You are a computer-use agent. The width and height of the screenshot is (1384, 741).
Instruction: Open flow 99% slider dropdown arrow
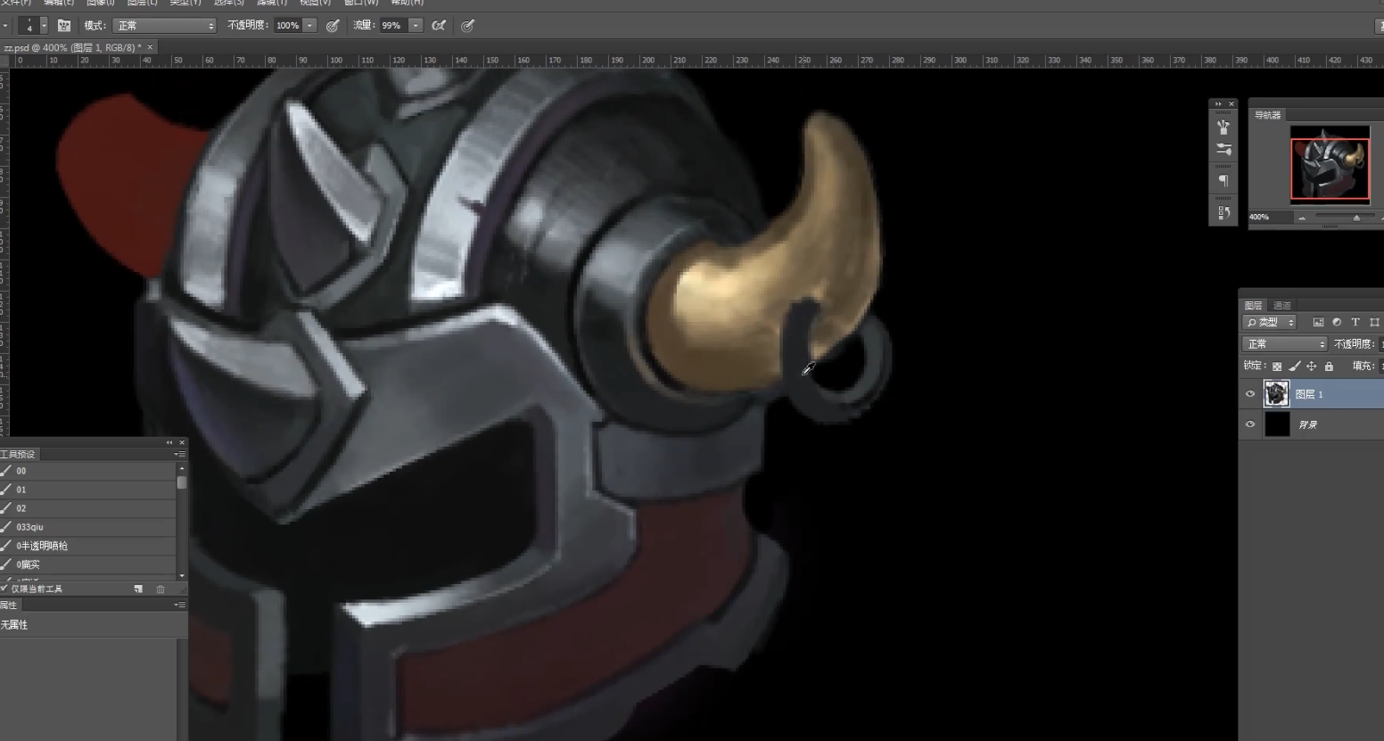[x=416, y=26]
